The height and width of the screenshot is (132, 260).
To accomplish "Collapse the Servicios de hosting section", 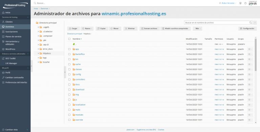I will pyautogui.click(x=28, y=17).
